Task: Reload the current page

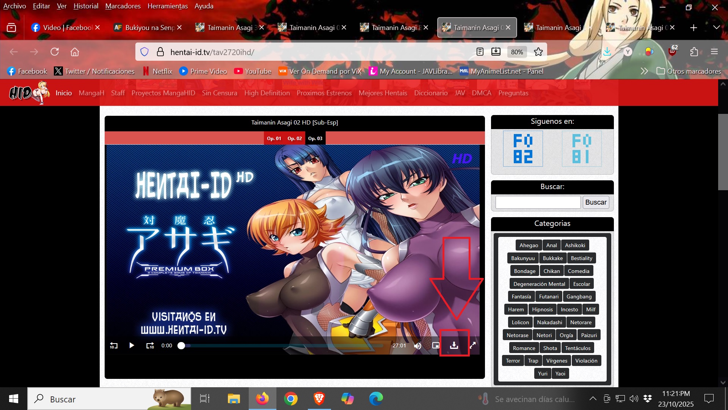Action: tap(55, 52)
